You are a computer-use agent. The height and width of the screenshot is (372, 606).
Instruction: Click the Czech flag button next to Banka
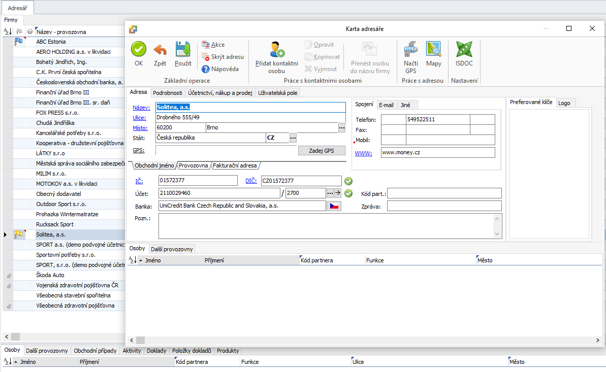[x=334, y=206]
